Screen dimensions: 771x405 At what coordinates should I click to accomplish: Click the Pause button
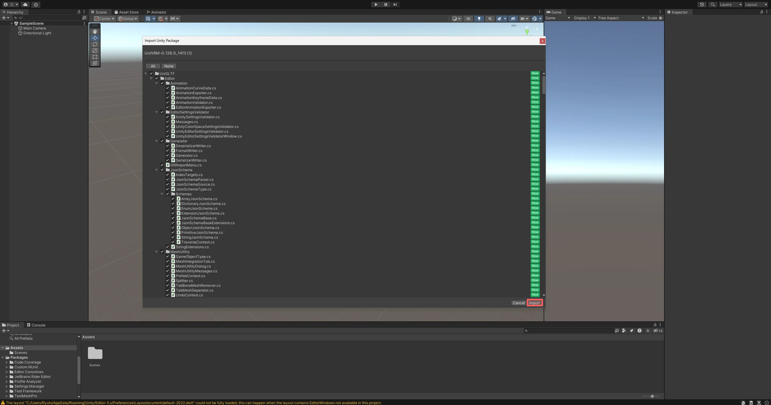click(x=385, y=5)
